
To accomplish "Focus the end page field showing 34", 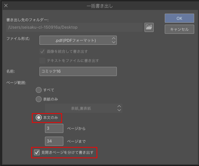I will click(x=54, y=141).
